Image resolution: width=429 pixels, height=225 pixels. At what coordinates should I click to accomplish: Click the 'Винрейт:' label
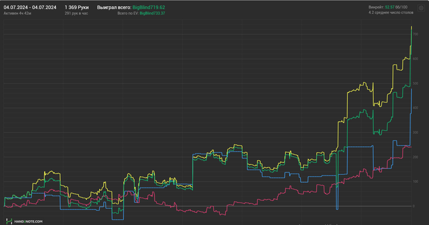[376, 7]
